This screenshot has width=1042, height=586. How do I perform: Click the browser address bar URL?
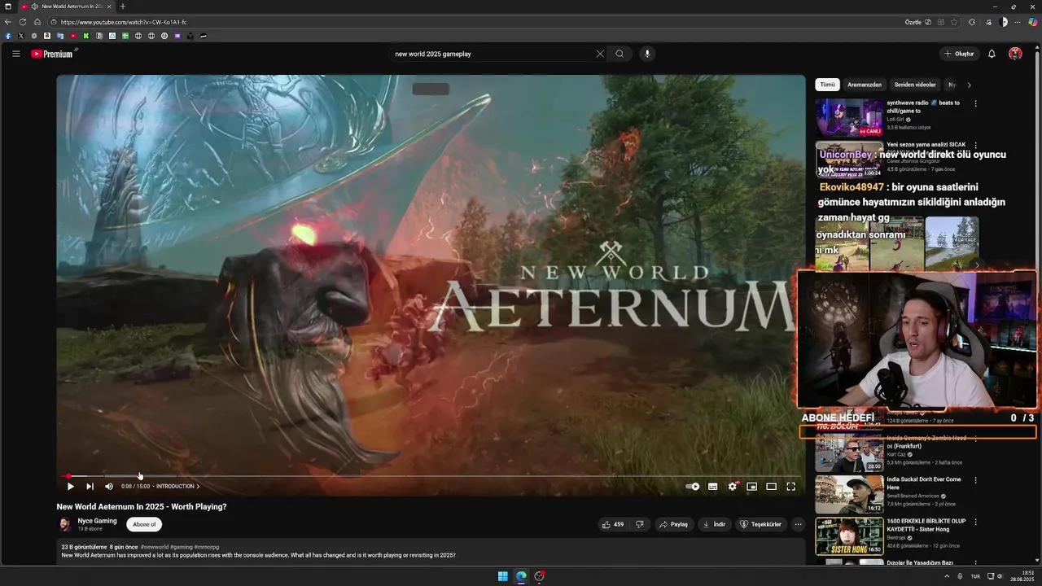pyautogui.click(x=124, y=22)
